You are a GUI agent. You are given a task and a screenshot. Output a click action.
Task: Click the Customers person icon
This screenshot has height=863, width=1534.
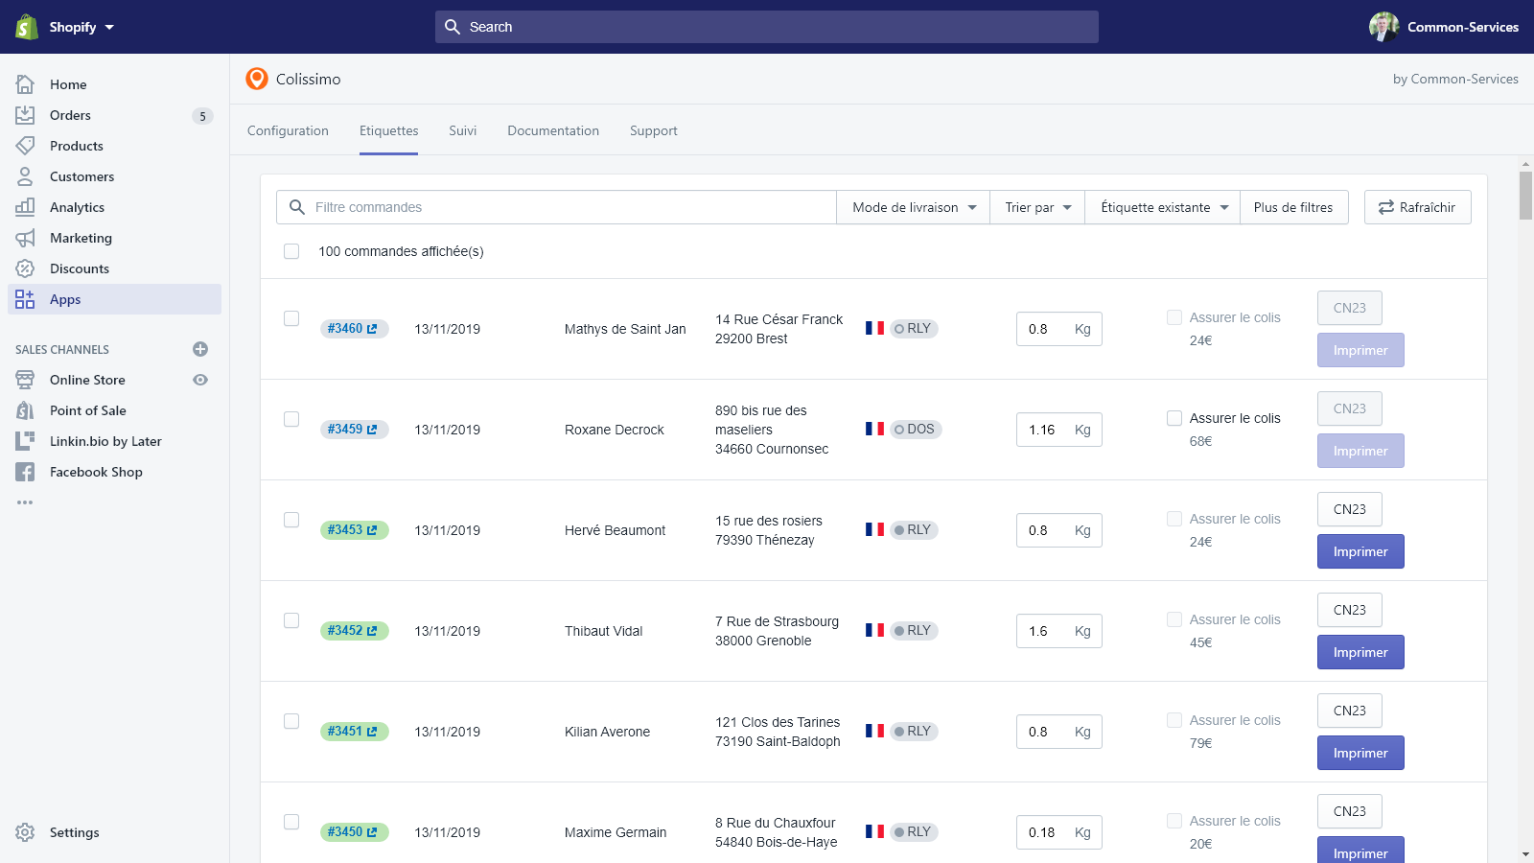pos(25,176)
